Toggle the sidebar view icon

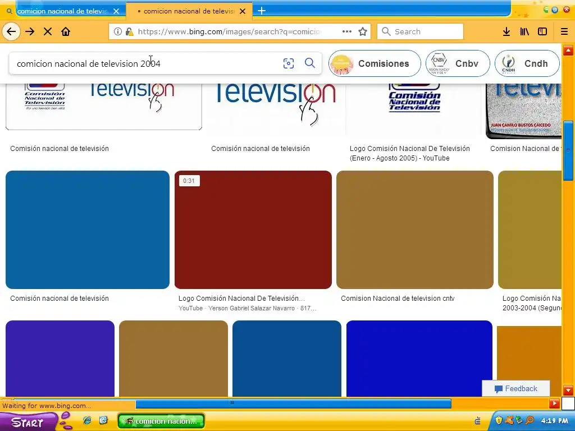tap(542, 31)
